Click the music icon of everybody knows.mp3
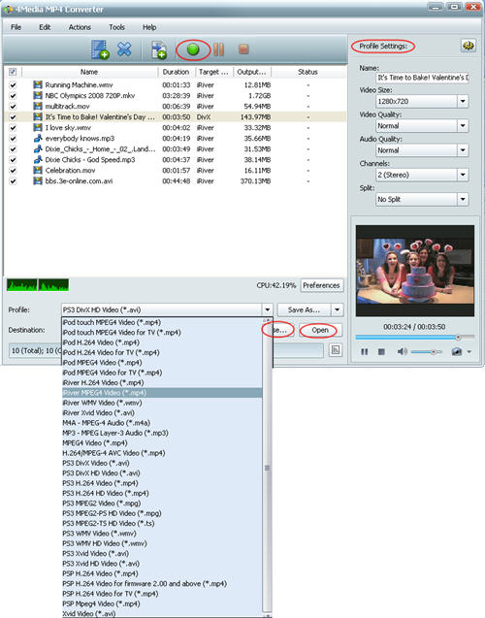Viewport: 485px width, 618px height. [x=38, y=139]
